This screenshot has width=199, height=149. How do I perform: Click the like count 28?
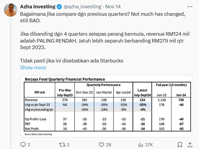tap(108, 145)
